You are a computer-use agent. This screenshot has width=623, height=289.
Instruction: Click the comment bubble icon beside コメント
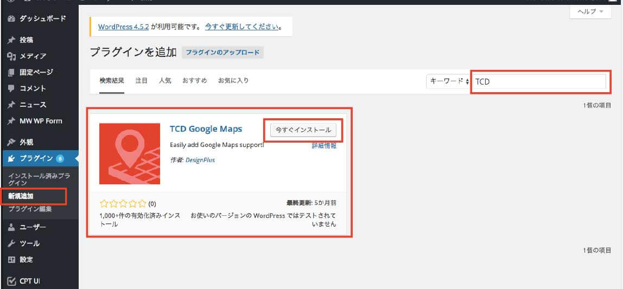click(x=11, y=88)
